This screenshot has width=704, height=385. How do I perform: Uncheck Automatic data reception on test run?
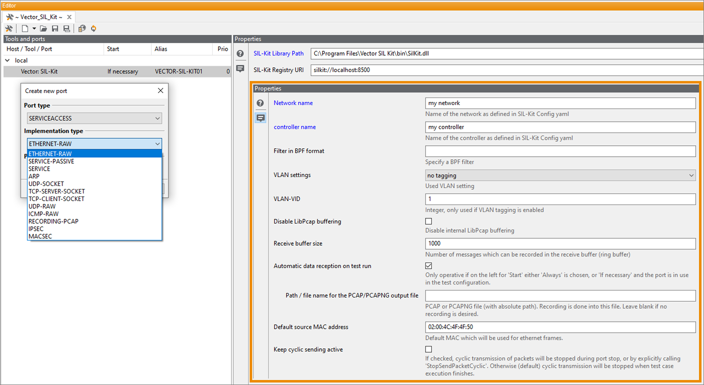428,266
